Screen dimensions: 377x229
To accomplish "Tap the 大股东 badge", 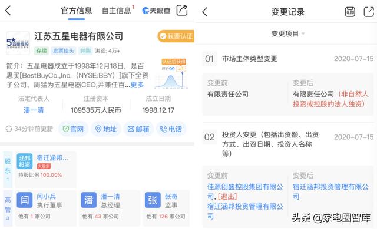I will click(44, 166).
